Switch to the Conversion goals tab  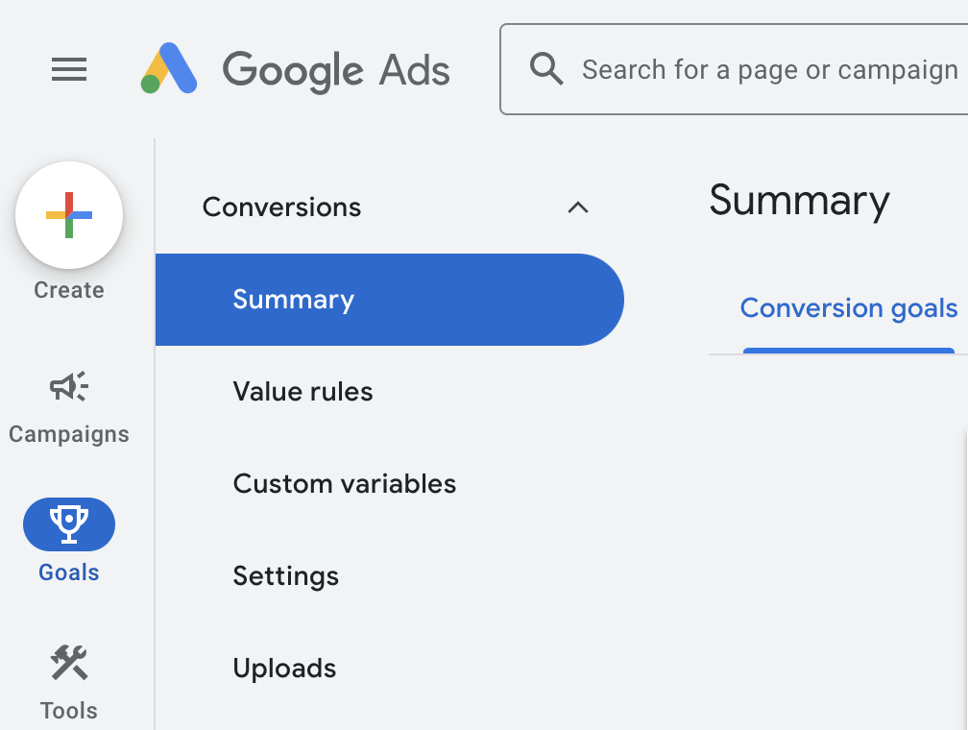[848, 308]
